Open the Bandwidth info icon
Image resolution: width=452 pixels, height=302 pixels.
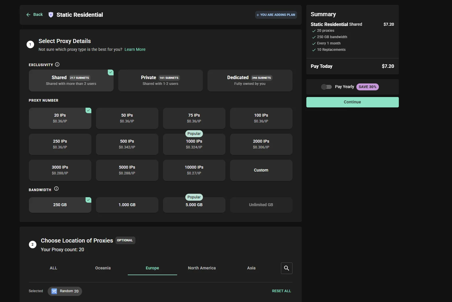point(56,189)
